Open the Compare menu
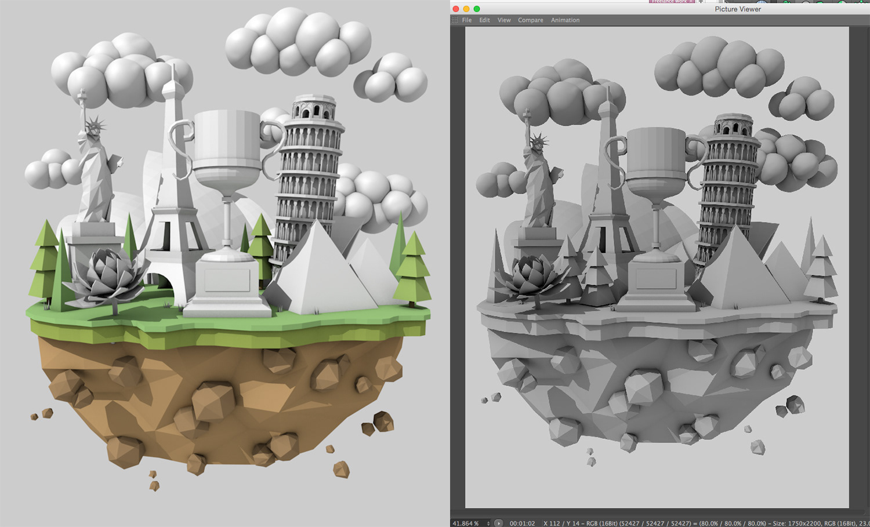This screenshot has height=527, width=870. [530, 20]
